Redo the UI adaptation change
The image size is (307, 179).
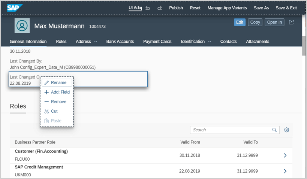point(160,8)
